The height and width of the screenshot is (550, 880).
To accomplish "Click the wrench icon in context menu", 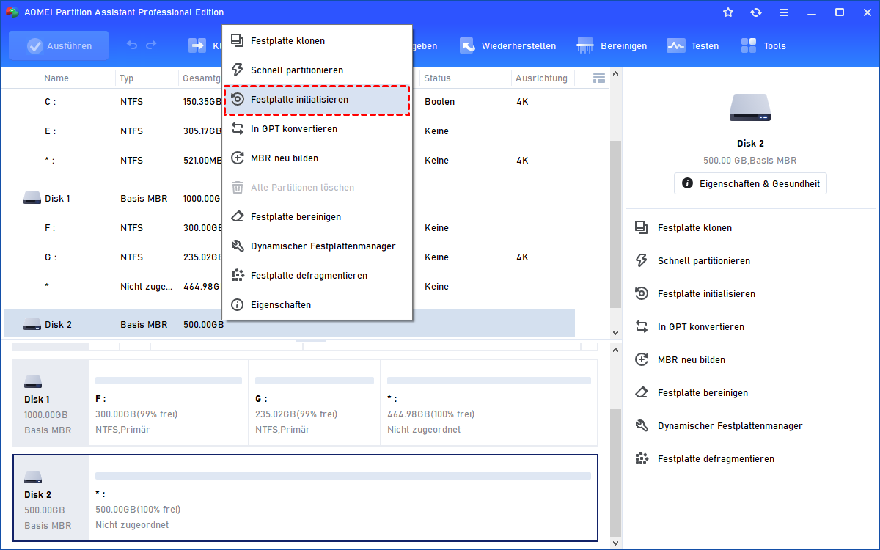I will pyautogui.click(x=238, y=246).
